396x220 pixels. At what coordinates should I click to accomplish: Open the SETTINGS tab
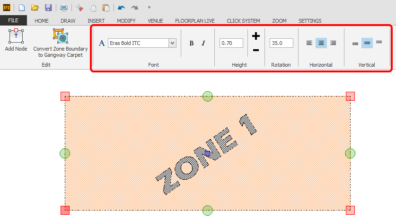(310, 21)
